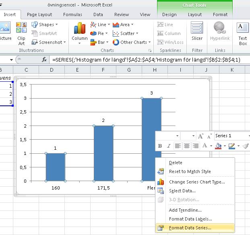Viewport: 250px width, 235px height.
Task: Open Format Data Labels option
Action: coord(195,219)
